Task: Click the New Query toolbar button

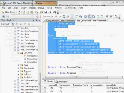Action: pos(9,12)
